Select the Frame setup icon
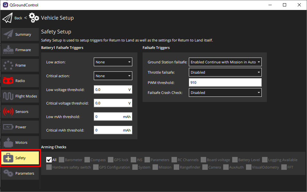Screen dimensions: 307x192 8,65
